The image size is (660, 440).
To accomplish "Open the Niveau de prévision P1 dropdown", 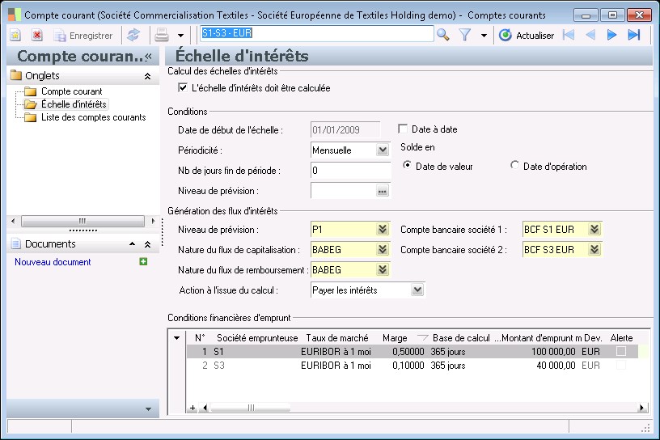I will (383, 229).
